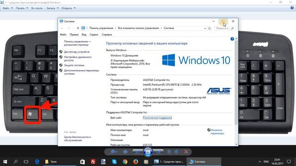296x166 pixels.
Task: Click Up arrow in address bar
Action: 78,28
